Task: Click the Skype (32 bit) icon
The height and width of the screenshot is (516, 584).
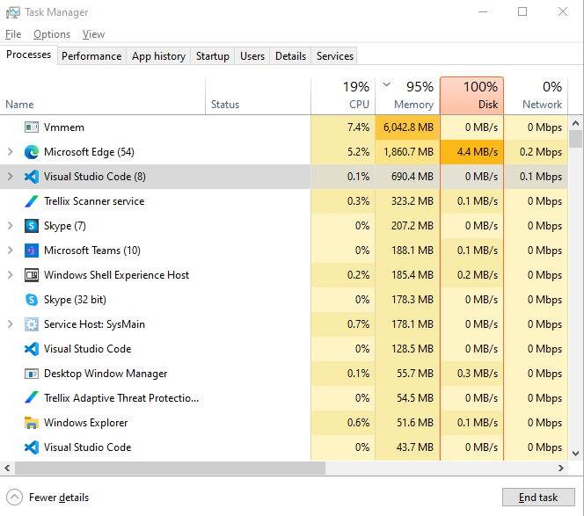Action: click(x=32, y=300)
